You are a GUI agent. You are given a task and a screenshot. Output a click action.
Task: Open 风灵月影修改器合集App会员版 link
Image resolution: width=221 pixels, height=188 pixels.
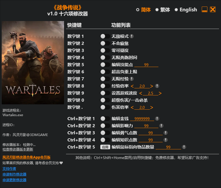27,157
